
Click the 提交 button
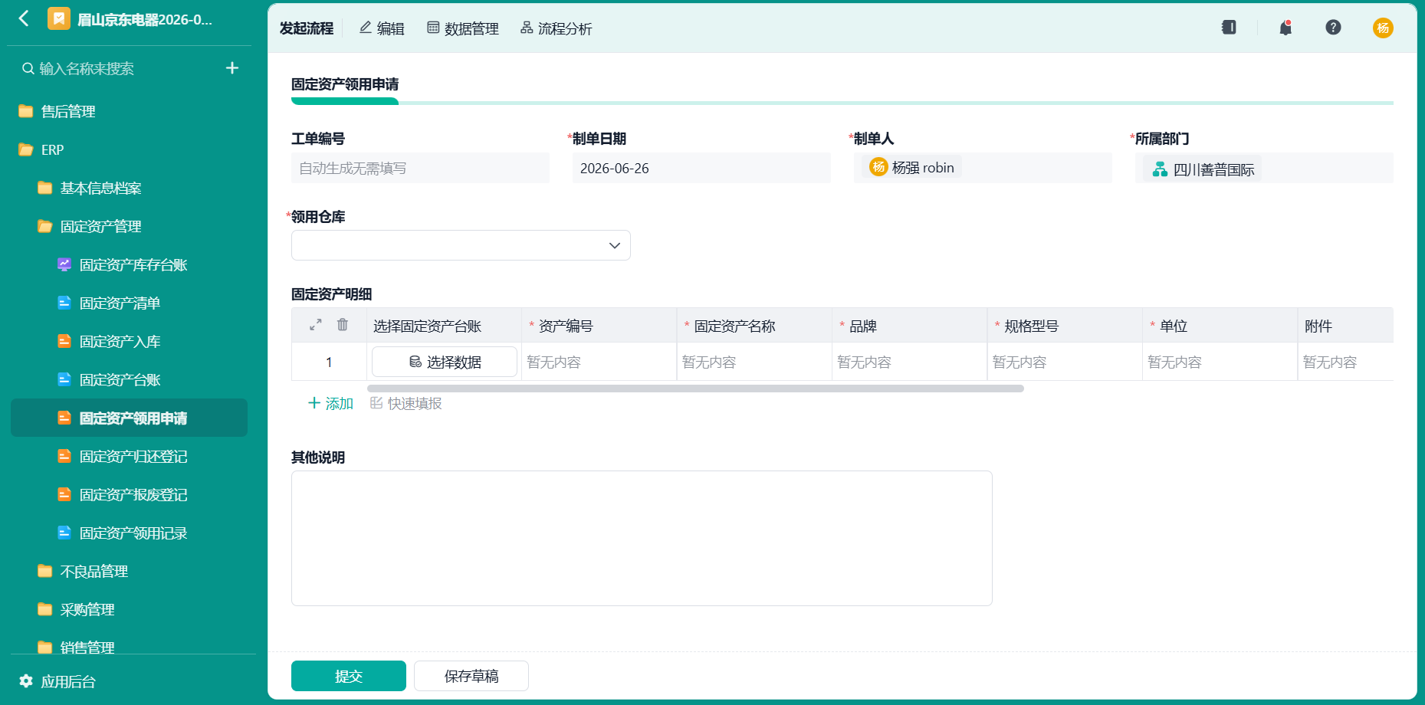tap(349, 676)
